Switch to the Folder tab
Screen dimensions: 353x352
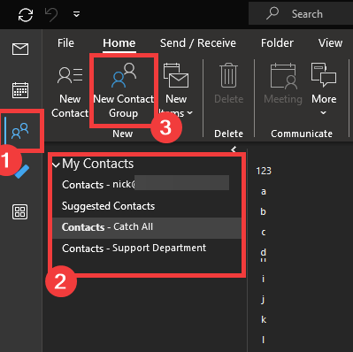pos(277,43)
